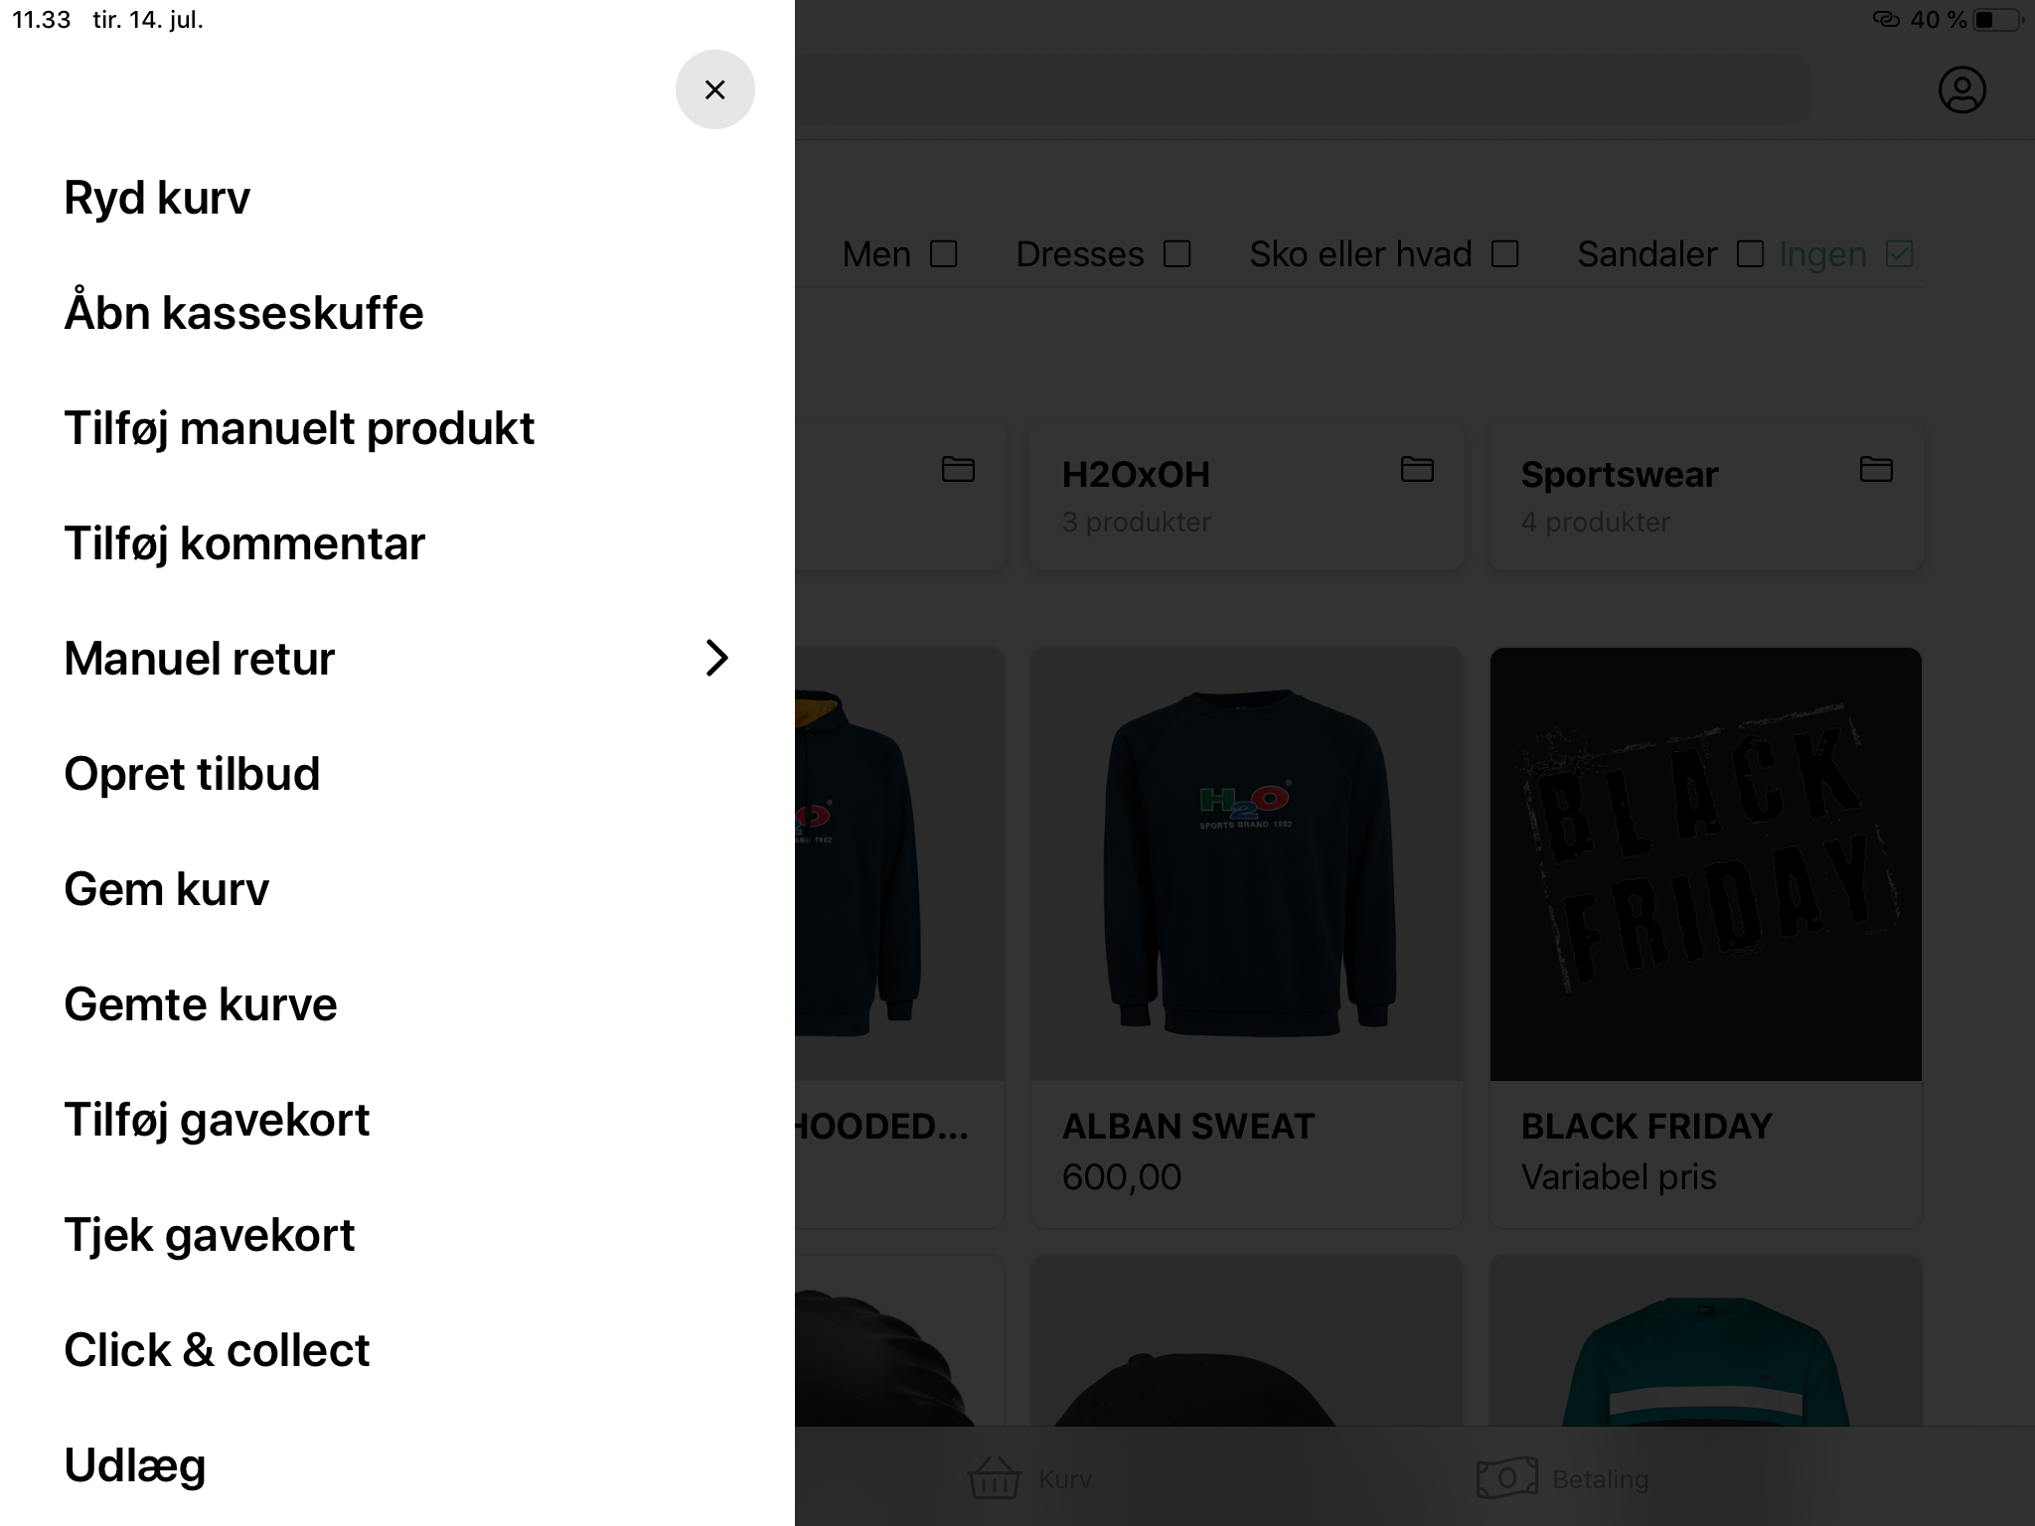Viewport: 2035px width, 1526px height.
Task: Expand Manuel retur submenu chevron
Action: coord(716,658)
